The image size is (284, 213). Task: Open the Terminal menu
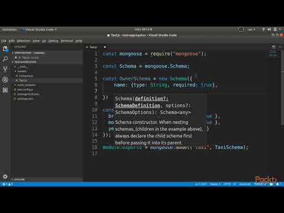coord(67,41)
